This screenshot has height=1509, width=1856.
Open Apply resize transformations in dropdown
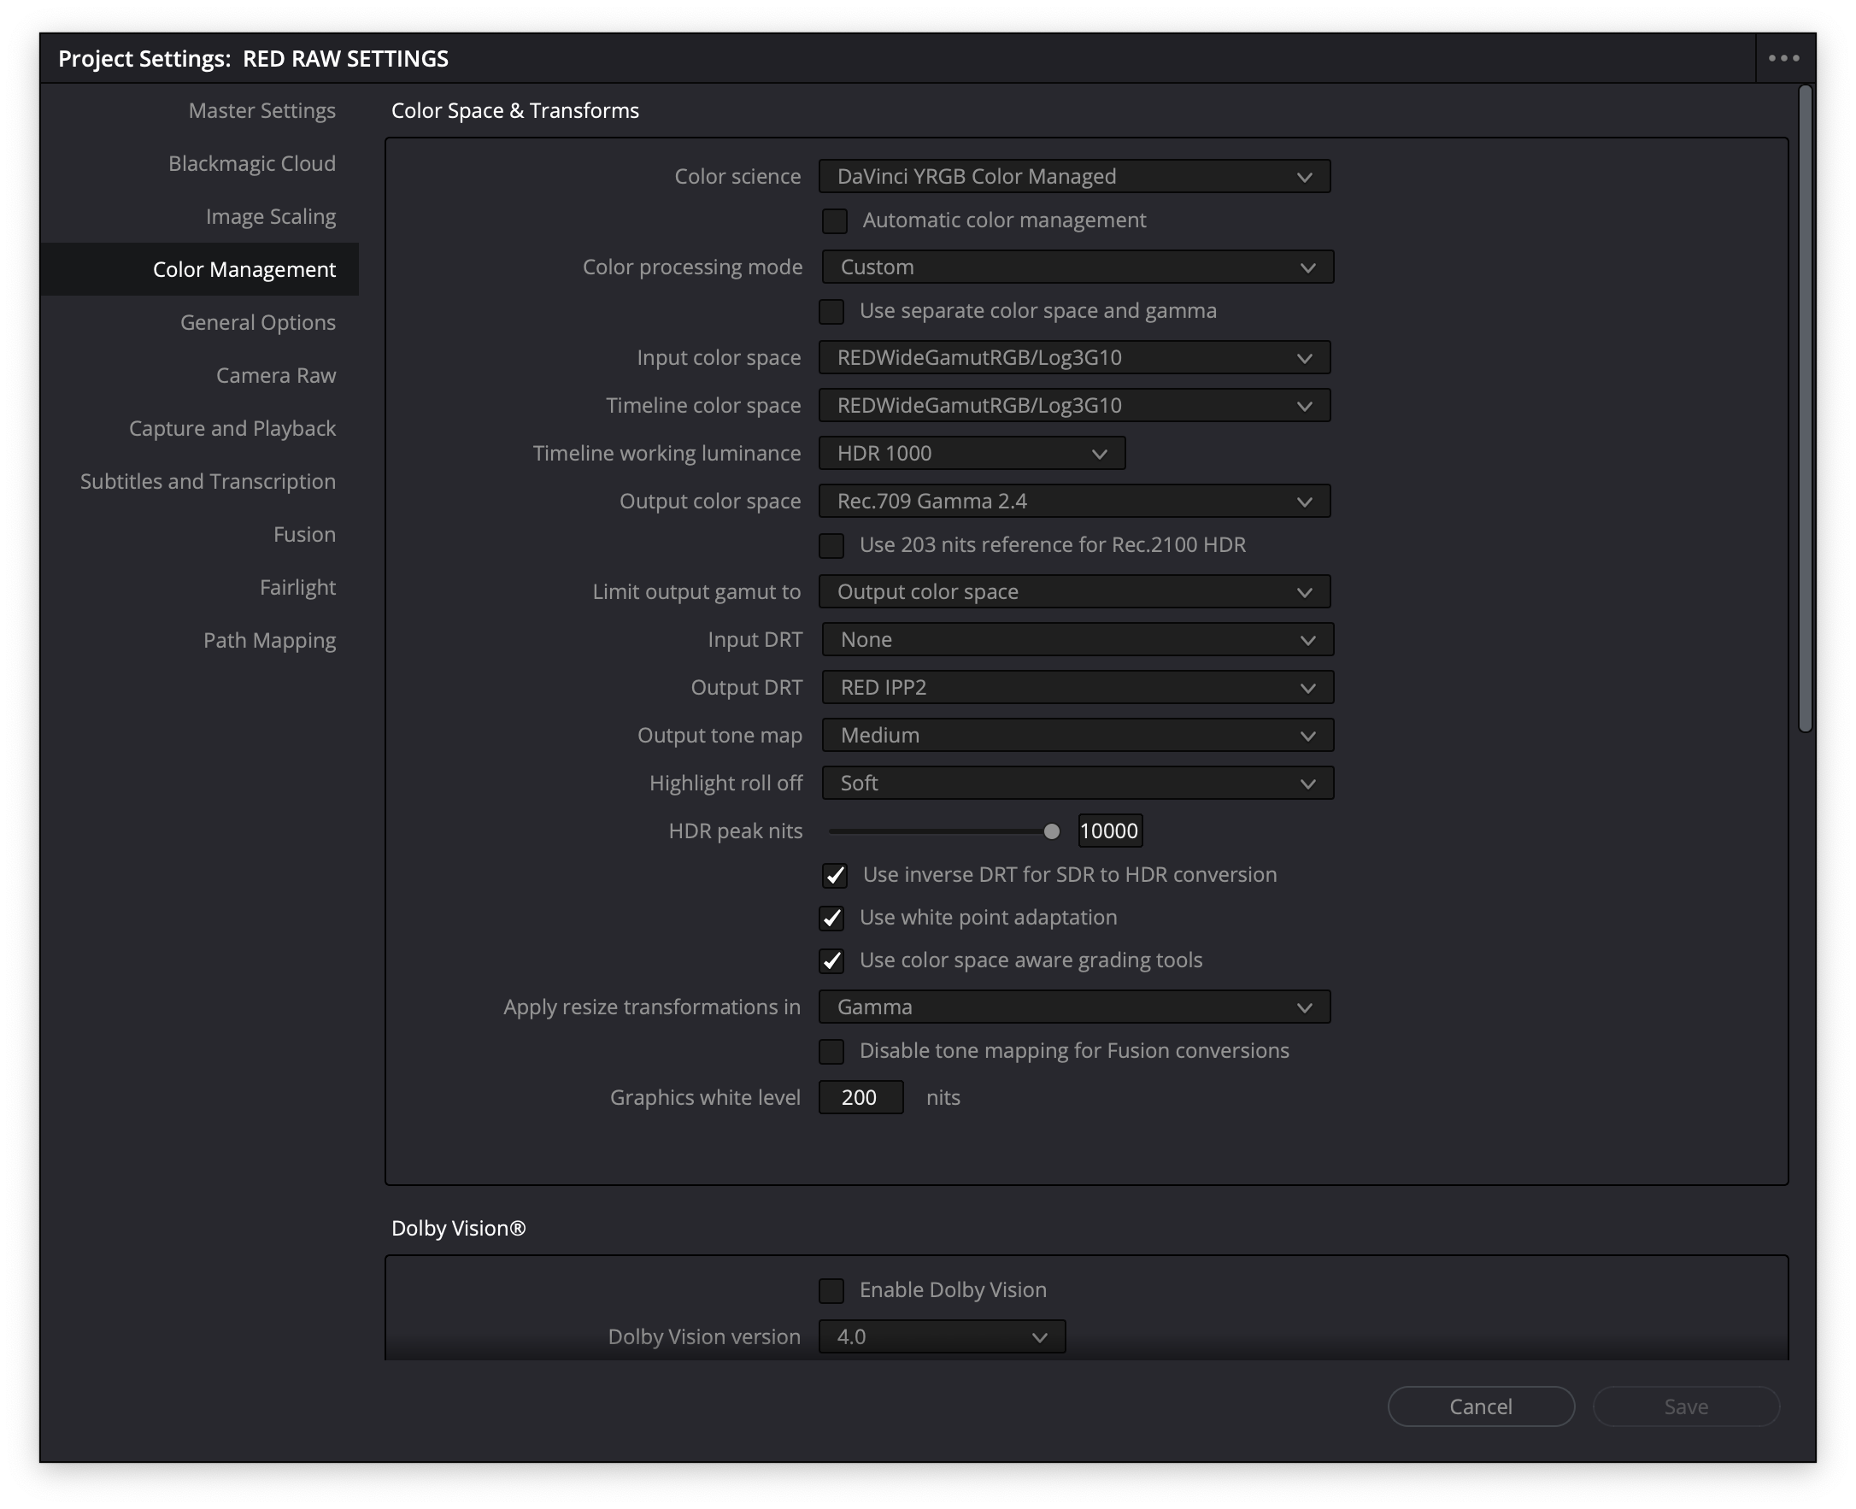click(x=1074, y=1007)
